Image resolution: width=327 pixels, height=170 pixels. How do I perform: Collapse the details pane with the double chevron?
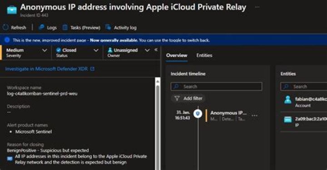(x=156, y=50)
